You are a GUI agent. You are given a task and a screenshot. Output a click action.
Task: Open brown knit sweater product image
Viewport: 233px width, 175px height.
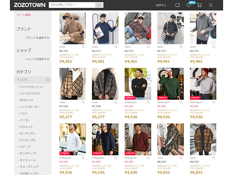[73, 28]
